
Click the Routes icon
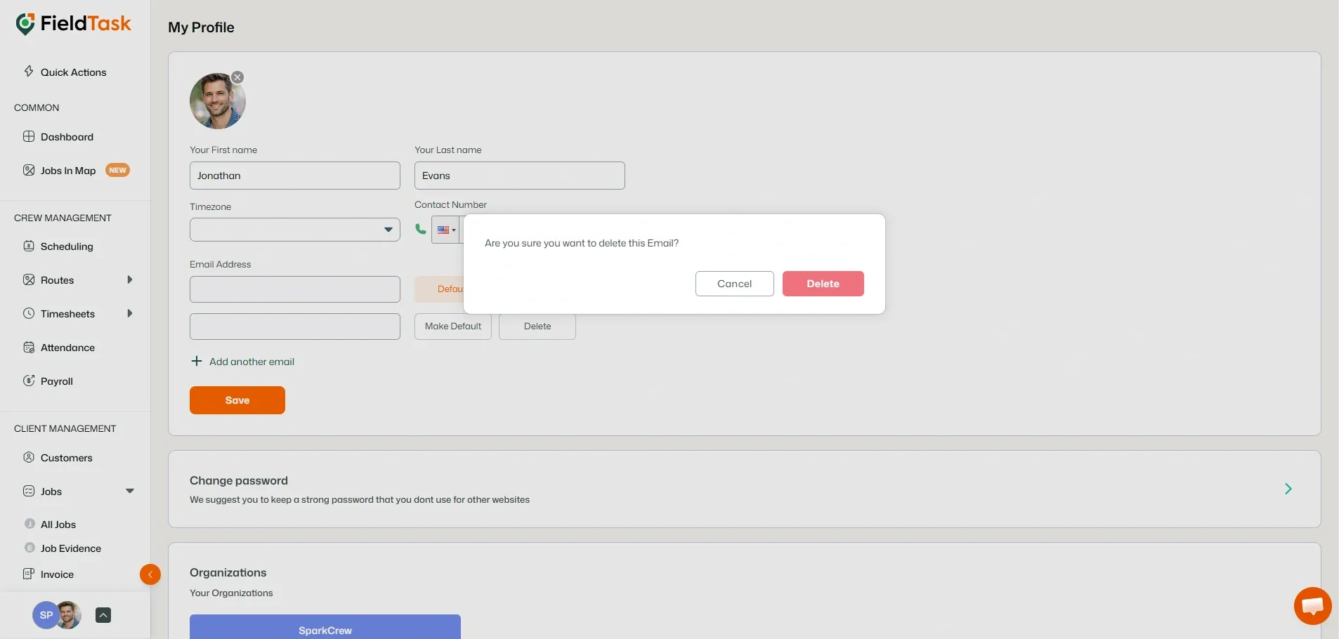pos(29,279)
